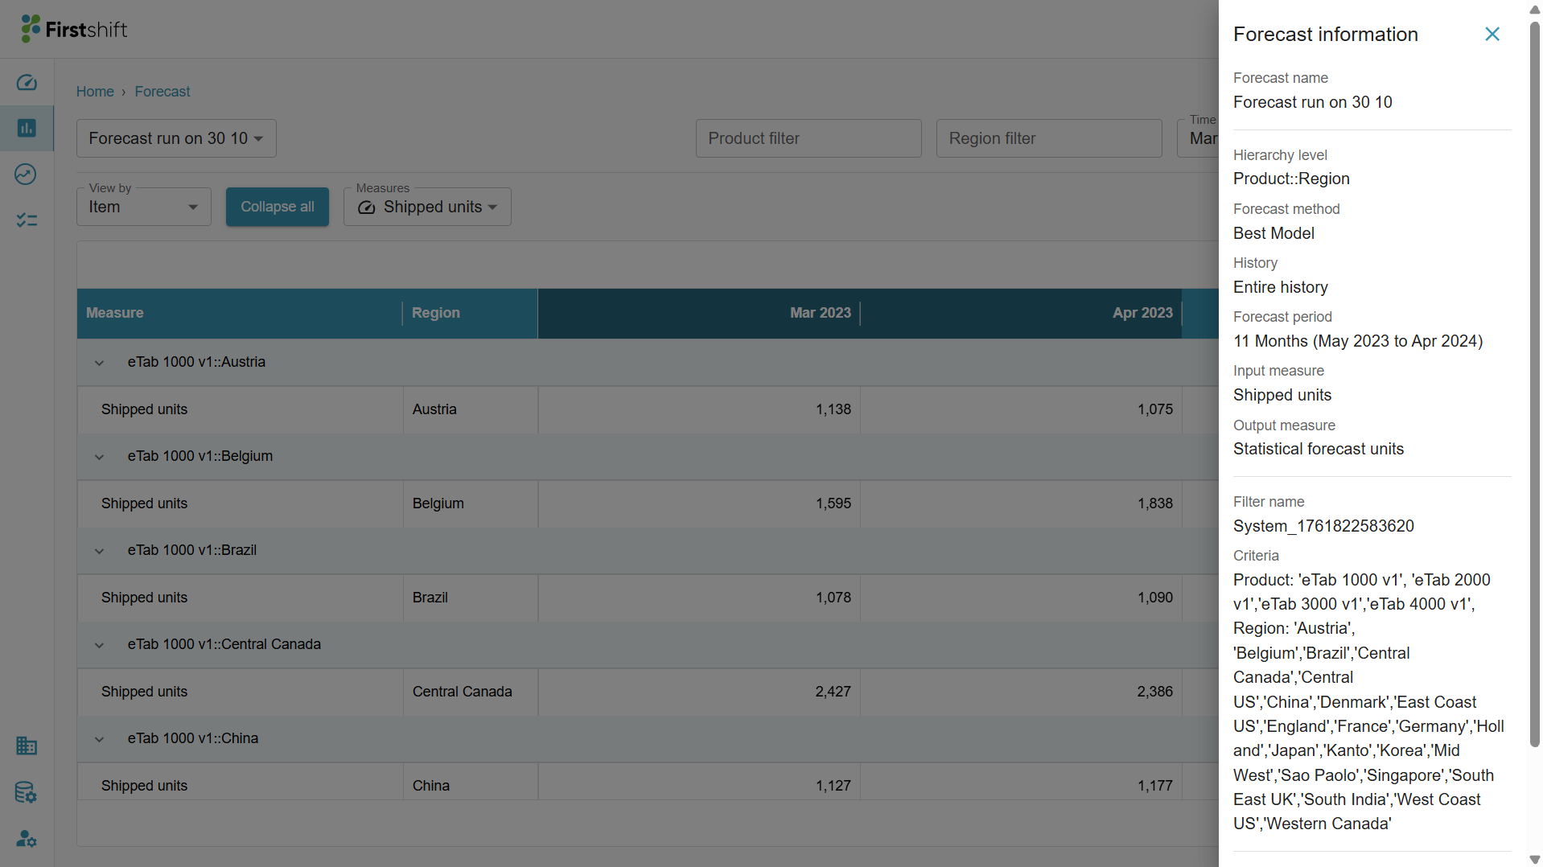1543x867 pixels.
Task: Click the Entire history value
Action: pos(1280,287)
